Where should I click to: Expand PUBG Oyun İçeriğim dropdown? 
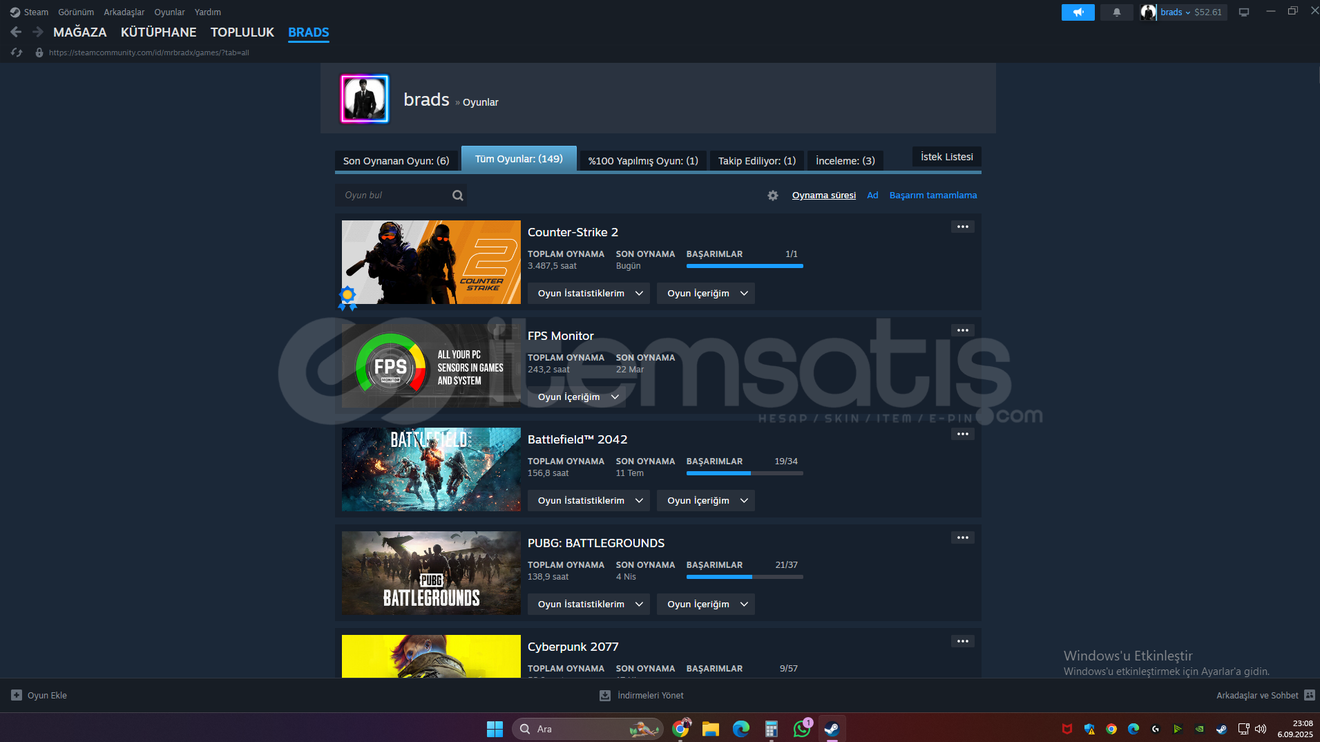(705, 605)
